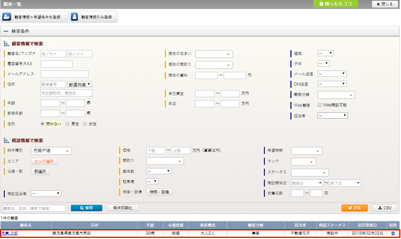
Task: Click the 電話番号/FAX input field
Action: point(57,64)
